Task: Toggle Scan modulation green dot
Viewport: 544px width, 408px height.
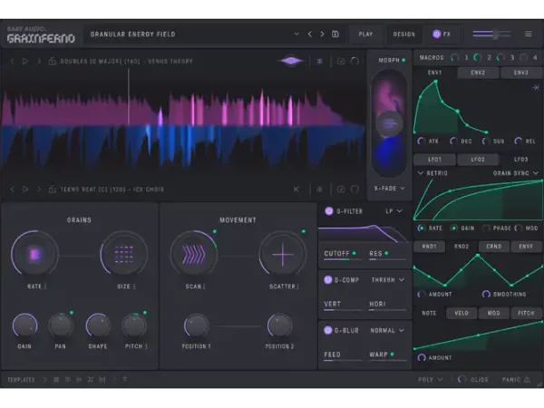Action: [x=214, y=231]
